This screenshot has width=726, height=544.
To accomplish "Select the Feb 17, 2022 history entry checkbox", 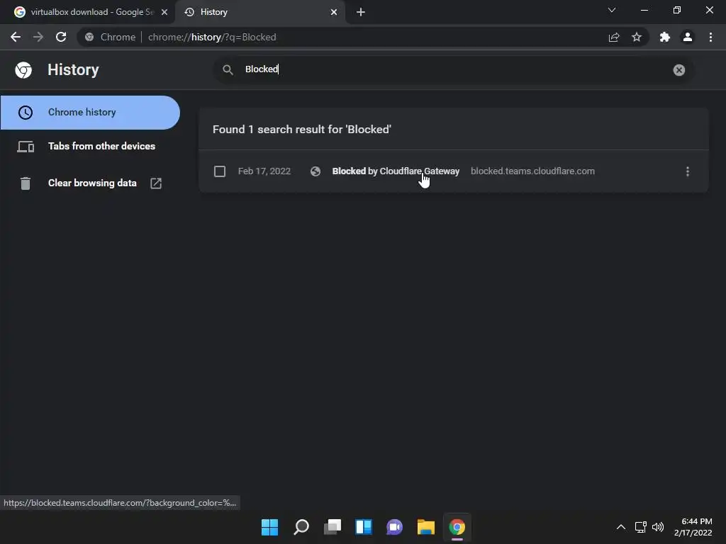I will coord(220,171).
